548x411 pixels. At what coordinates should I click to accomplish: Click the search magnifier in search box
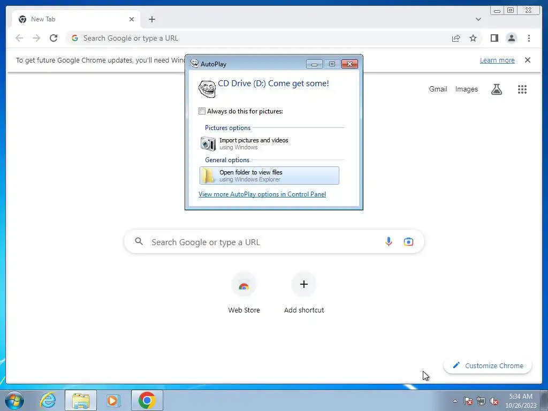tap(139, 241)
